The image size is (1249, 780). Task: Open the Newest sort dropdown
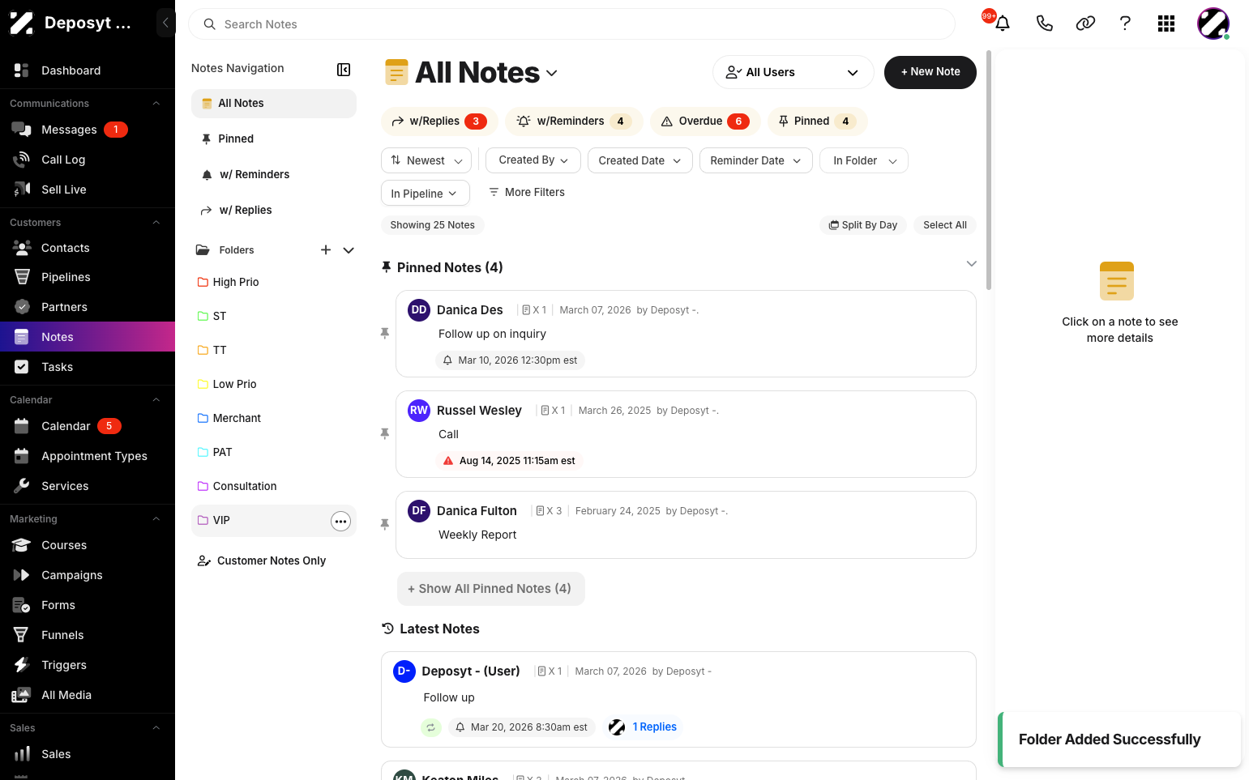pos(426,160)
